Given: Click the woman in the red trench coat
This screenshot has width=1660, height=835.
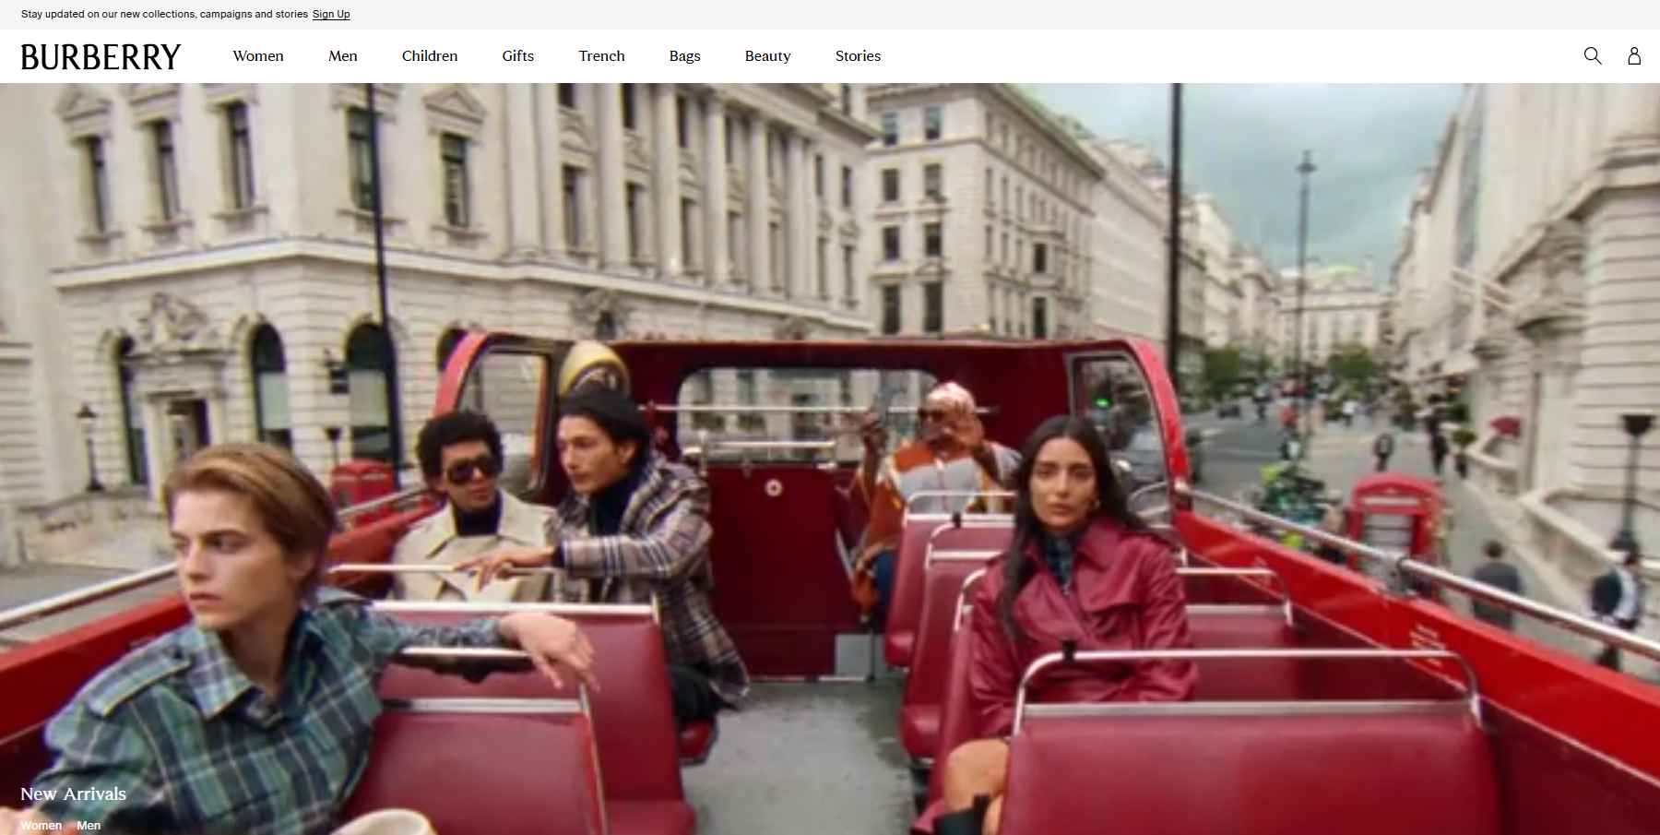Looking at the screenshot, I should click(1079, 600).
